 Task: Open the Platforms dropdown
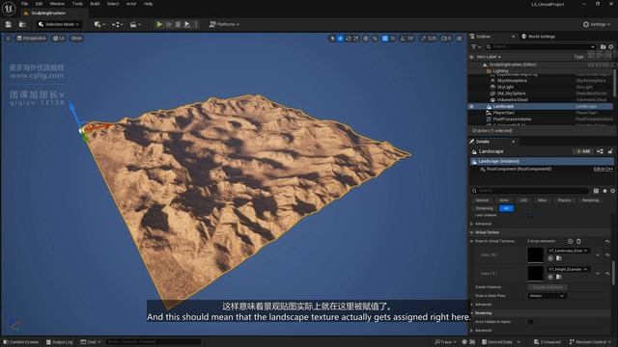tap(224, 24)
